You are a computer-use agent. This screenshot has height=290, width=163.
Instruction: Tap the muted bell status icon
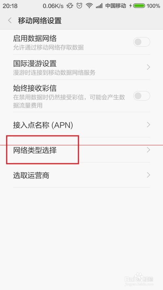(x=70, y=6)
